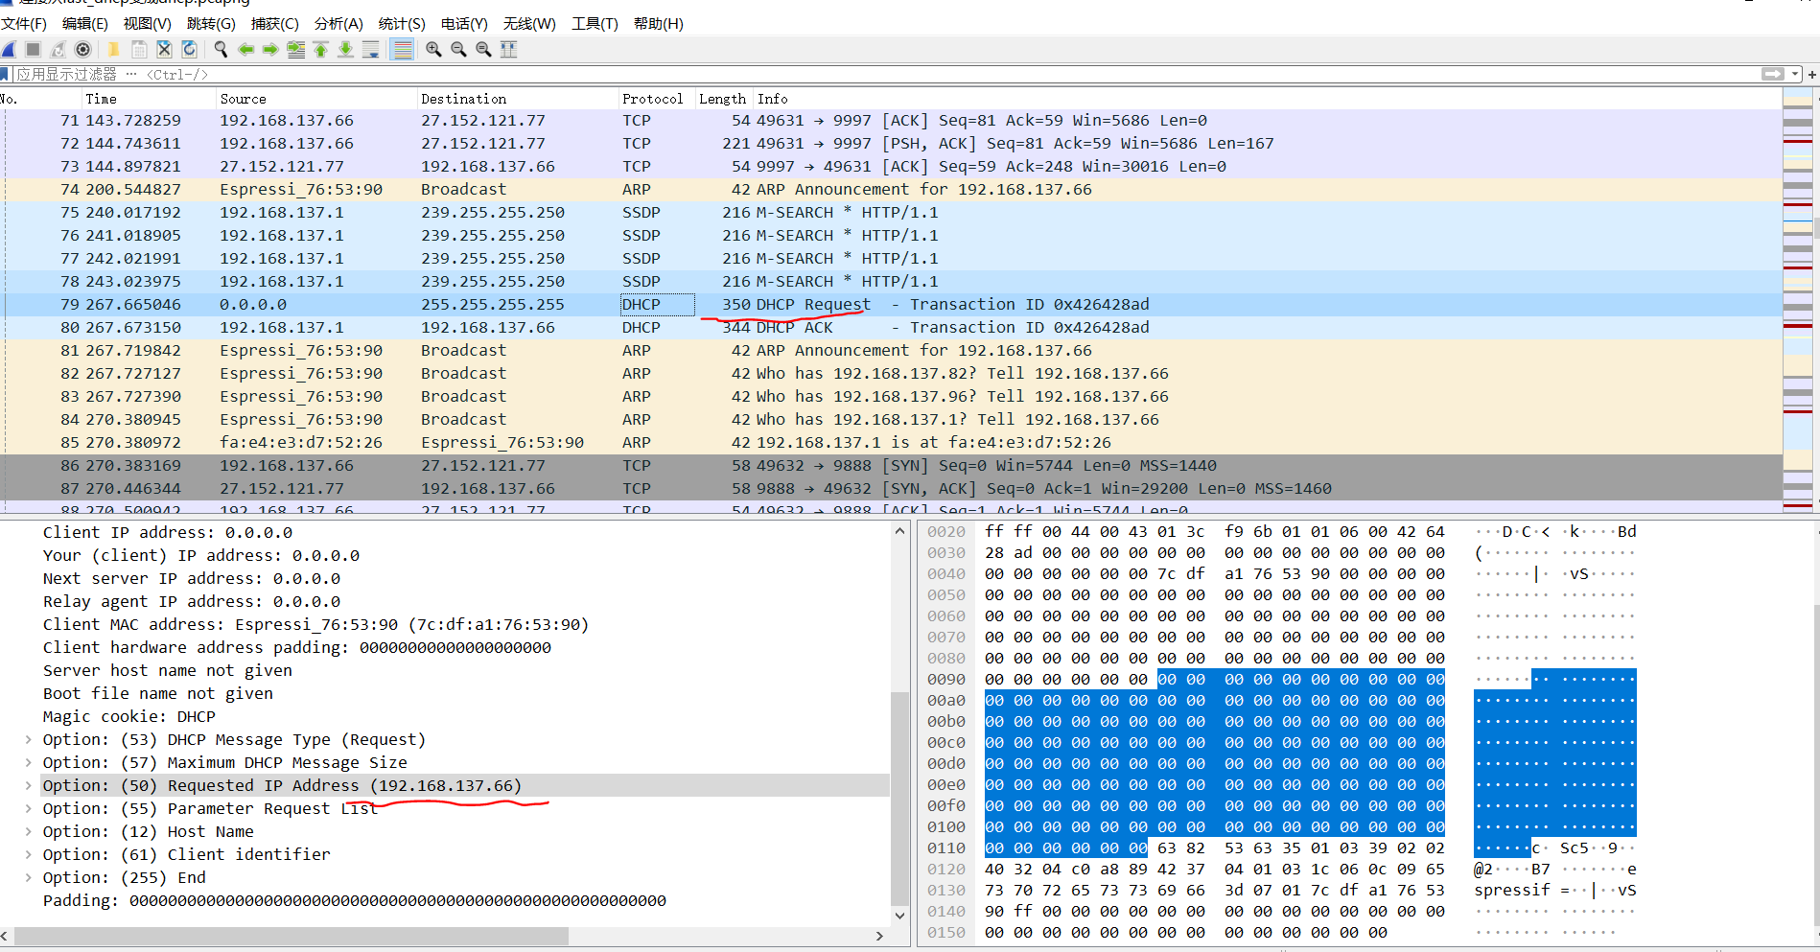This screenshot has width=1820, height=952.
Task: Select packet 86 TCP SYN row
Action: (892, 465)
